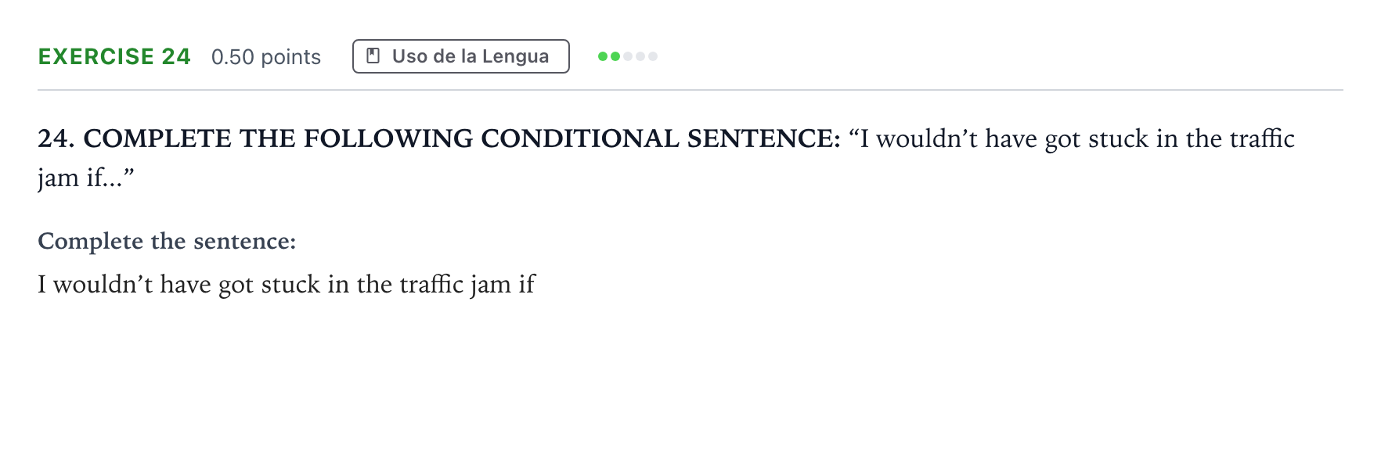Click the '24.' question number
The image size is (1381, 449).
tap(56, 138)
